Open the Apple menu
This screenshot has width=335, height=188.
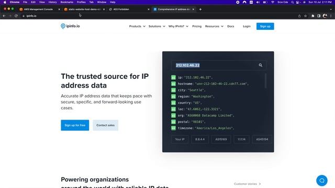5,2
